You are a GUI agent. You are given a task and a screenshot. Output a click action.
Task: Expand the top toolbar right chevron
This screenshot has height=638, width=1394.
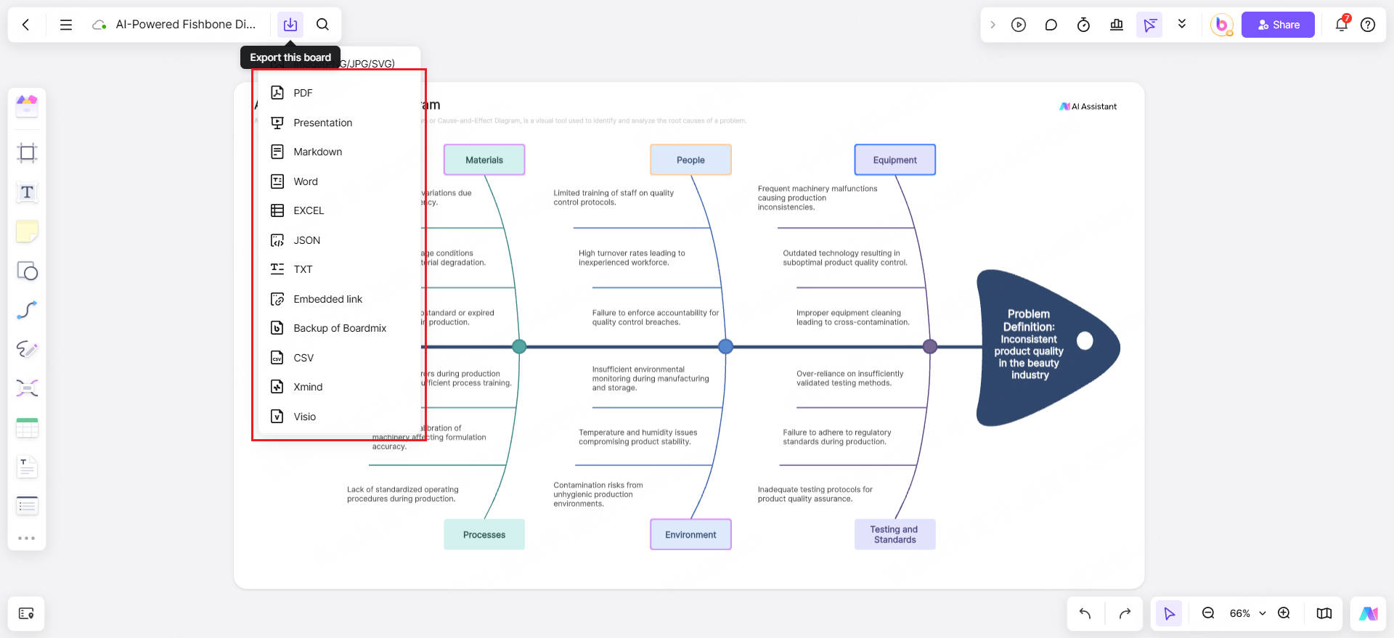tap(992, 25)
